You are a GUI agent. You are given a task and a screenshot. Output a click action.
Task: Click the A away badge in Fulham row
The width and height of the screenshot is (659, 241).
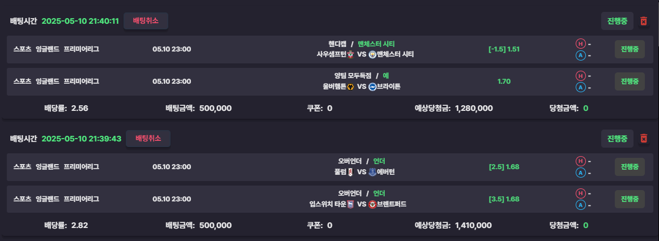[580, 173]
